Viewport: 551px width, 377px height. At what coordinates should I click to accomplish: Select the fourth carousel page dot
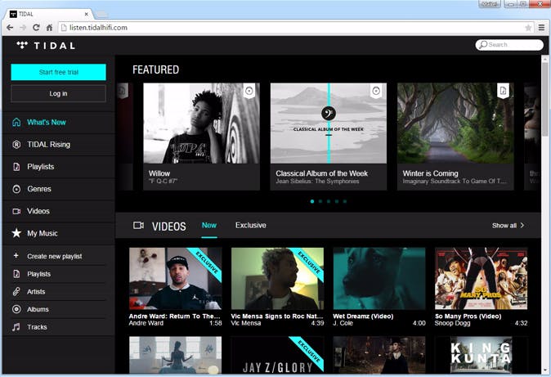point(337,201)
